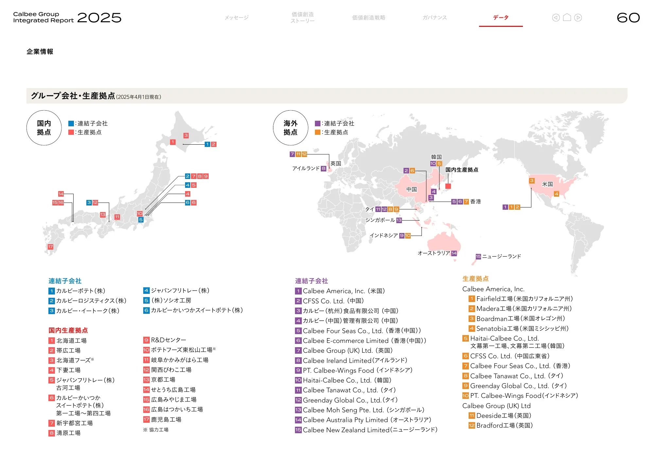Click orange marker 4 in the southern US
Viewport: 654px width, 463px height.
tap(557, 194)
